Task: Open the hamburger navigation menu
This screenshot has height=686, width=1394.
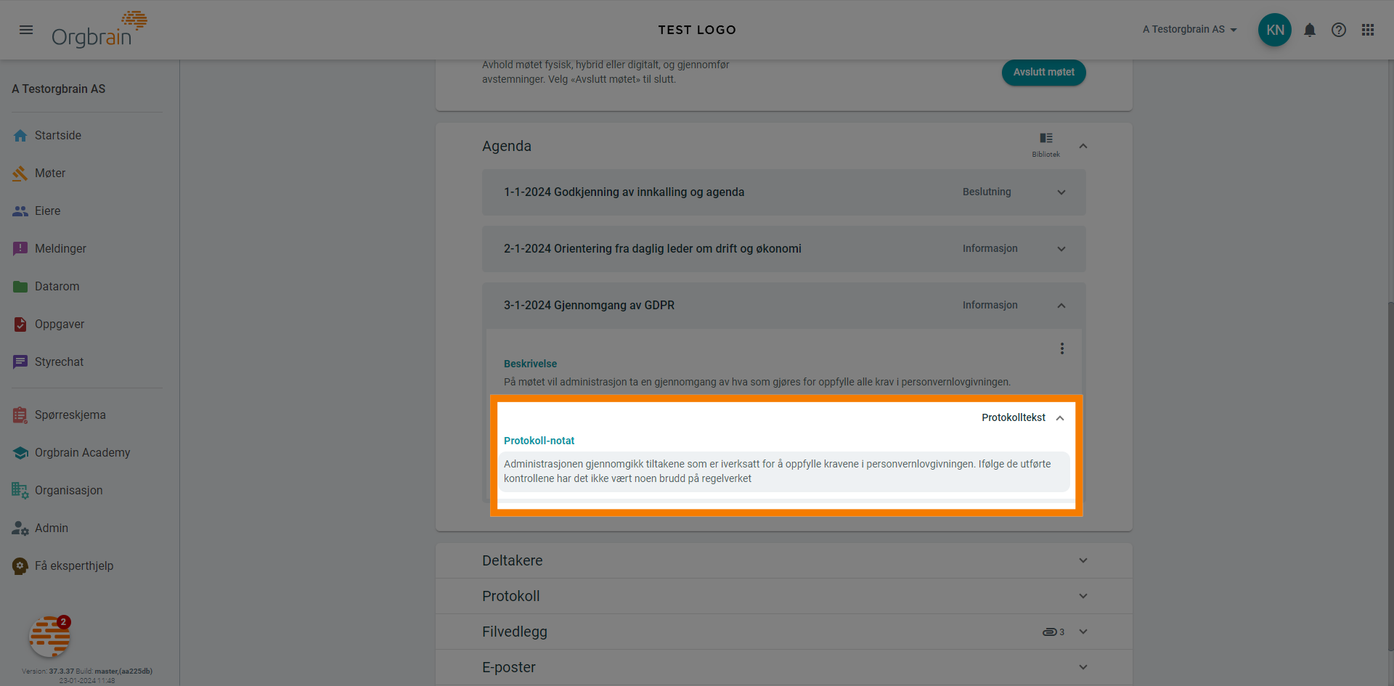Action: (26, 30)
